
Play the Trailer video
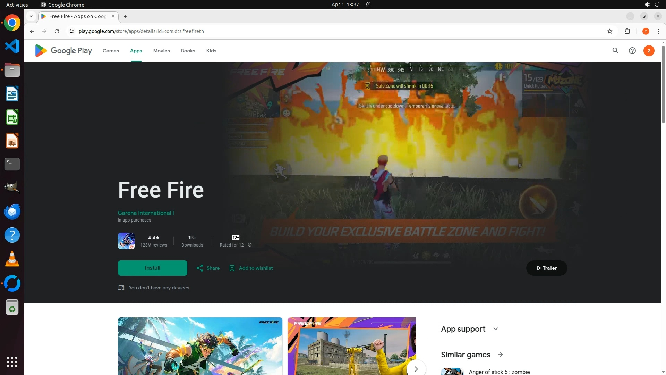tap(546, 268)
